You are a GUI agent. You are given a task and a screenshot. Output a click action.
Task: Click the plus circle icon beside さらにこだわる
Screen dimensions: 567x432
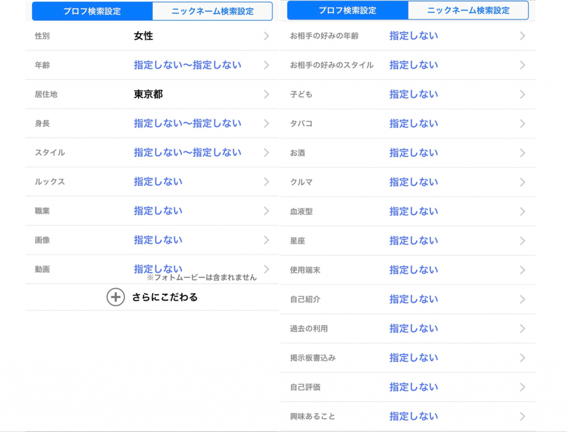click(x=115, y=297)
